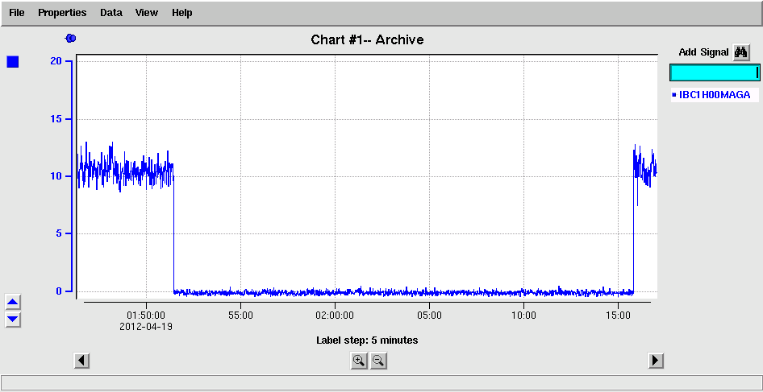Image resolution: width=763 pixels, height=392 pixels.
Task: Open the Data menu
Action: pyautogui.click(x=111, y=13)
